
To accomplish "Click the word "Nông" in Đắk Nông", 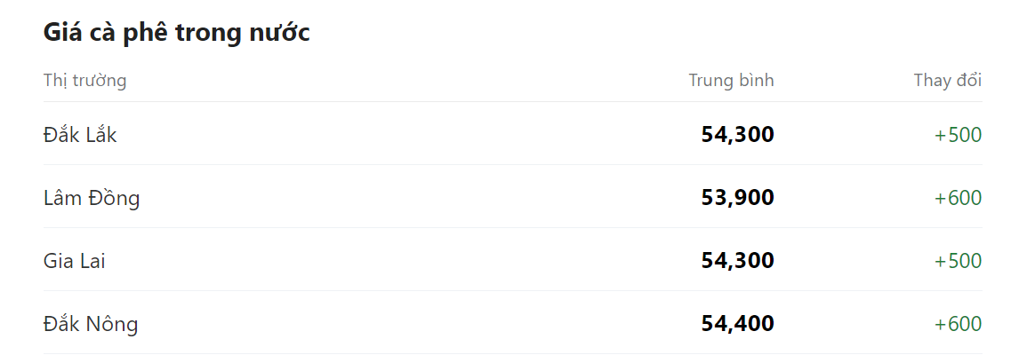I will tap(111, 324).
